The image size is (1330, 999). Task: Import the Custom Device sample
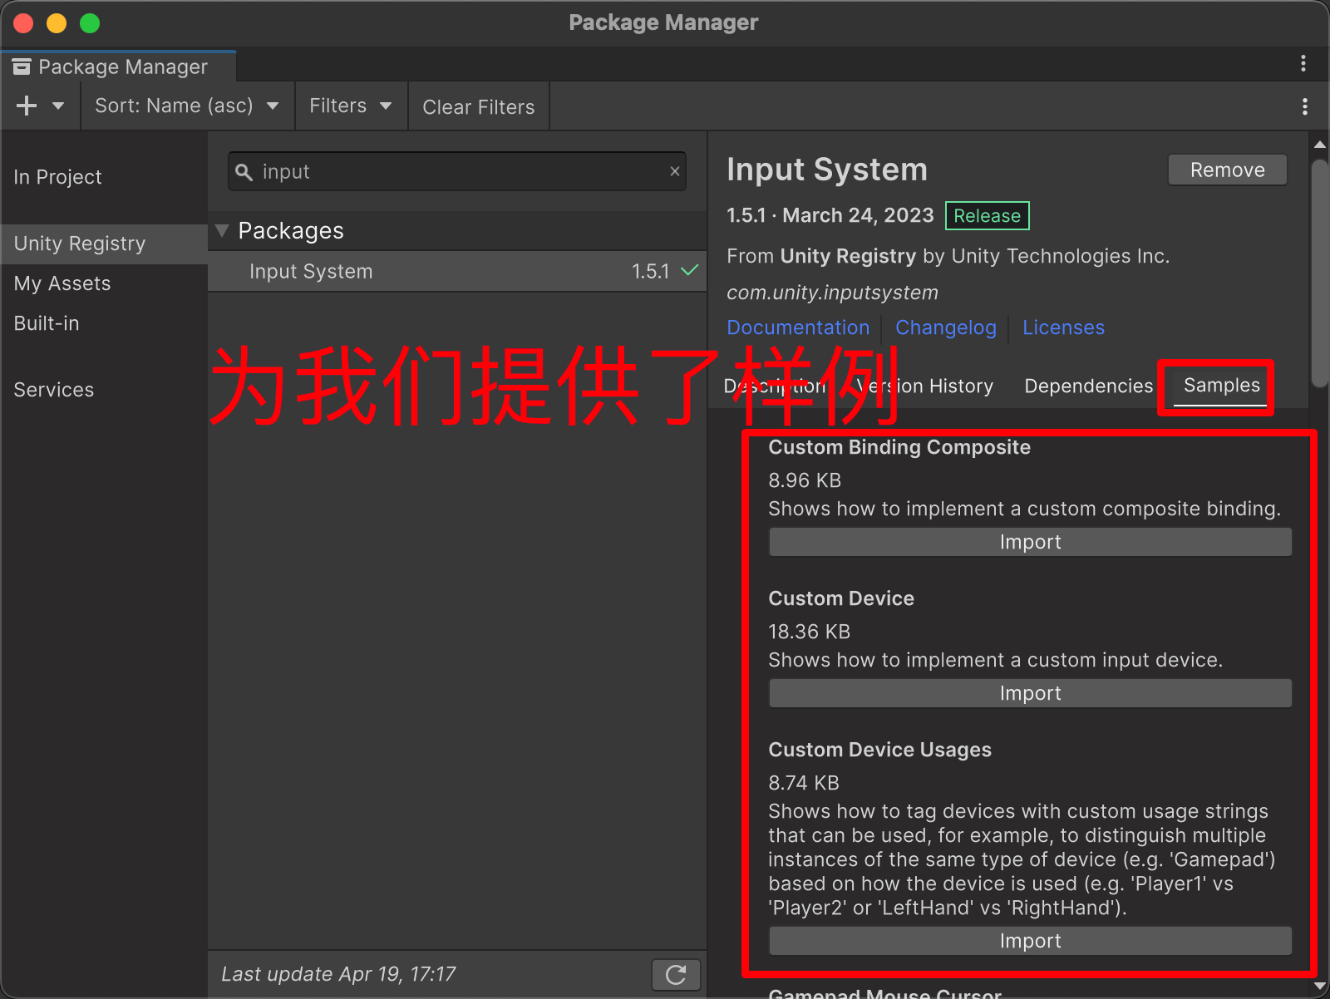coord(1031,693)
